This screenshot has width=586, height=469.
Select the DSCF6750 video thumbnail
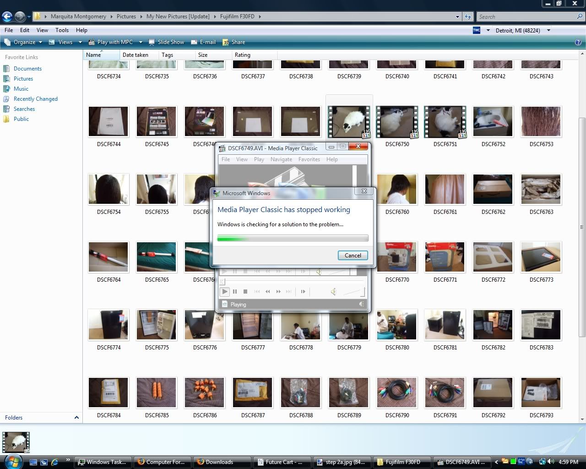tap(397, 122)
